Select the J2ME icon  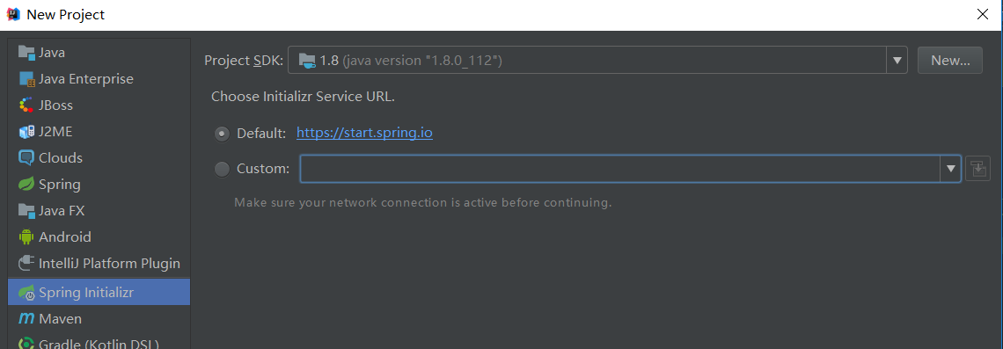click(26, 132)
